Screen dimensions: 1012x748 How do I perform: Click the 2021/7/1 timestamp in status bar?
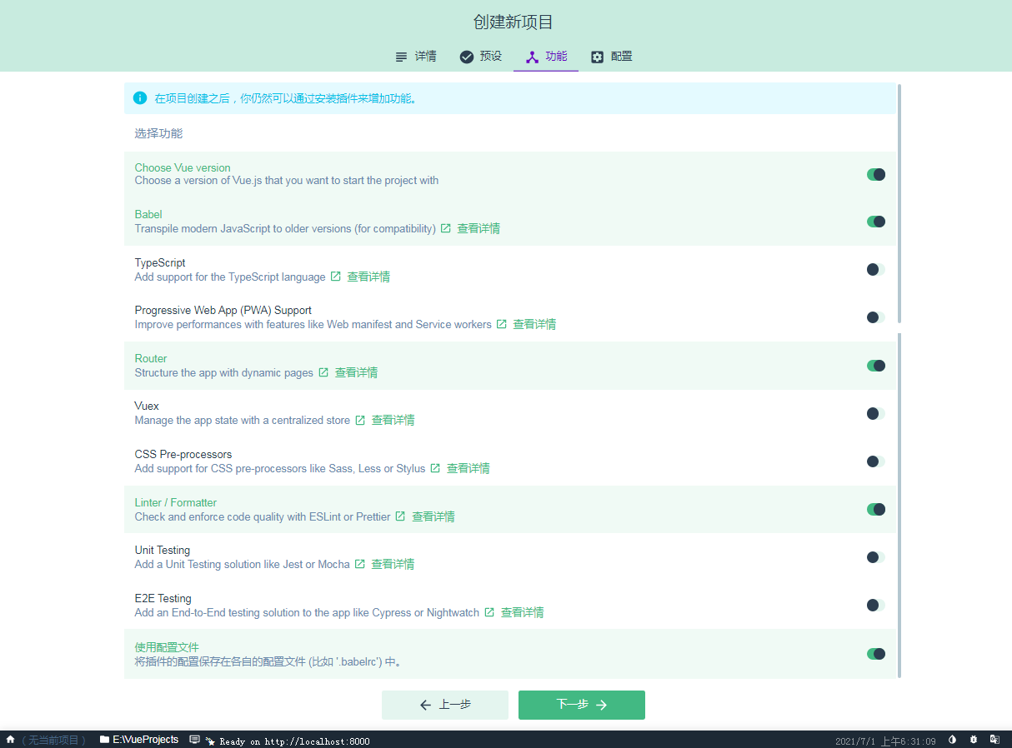pos(886,741)
